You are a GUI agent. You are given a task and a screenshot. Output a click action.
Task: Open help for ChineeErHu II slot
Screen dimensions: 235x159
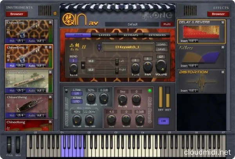click(x=46, y=47)
